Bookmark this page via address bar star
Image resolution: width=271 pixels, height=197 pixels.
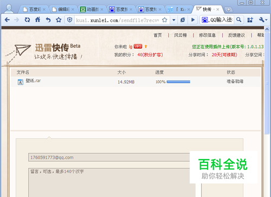(165, 20)
